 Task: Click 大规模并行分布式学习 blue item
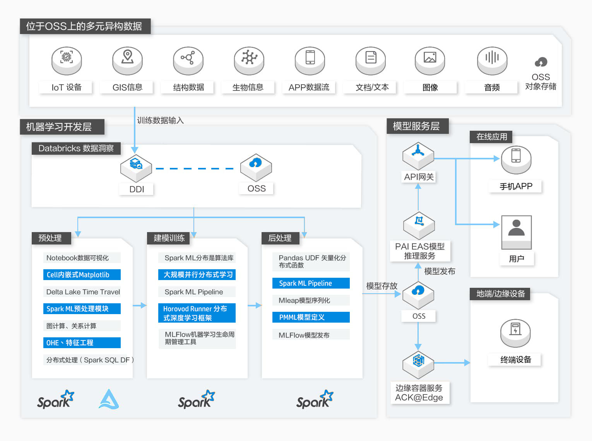[x=197, y=275]
